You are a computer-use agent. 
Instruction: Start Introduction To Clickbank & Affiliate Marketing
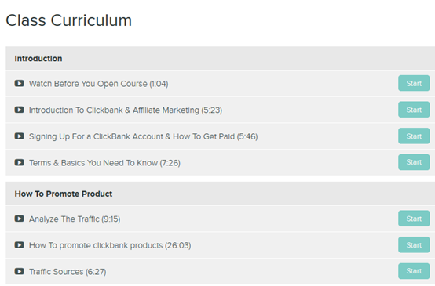tap(414, 110)
